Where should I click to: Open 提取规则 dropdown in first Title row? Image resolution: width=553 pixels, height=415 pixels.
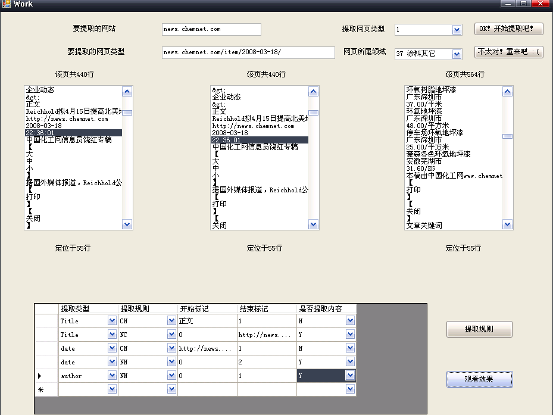(171, 321)
